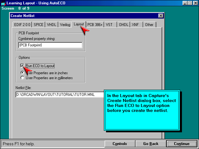Viewport: 199px width, 149px height.
Task: Open the VST tab
Action: pyautogui.click(x=109, y=25)
